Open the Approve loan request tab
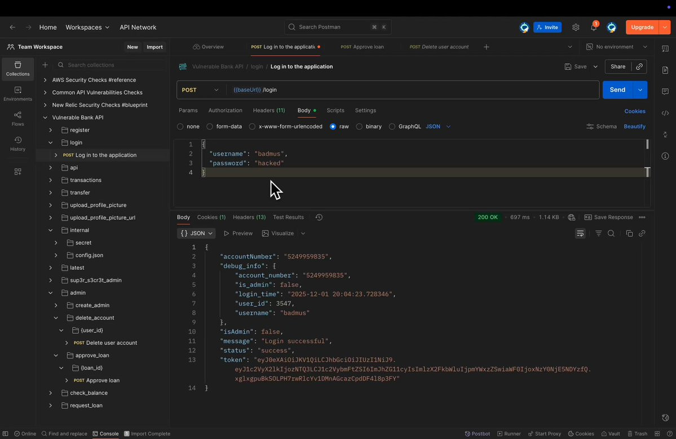676x439 pixels. pos(363,47)
